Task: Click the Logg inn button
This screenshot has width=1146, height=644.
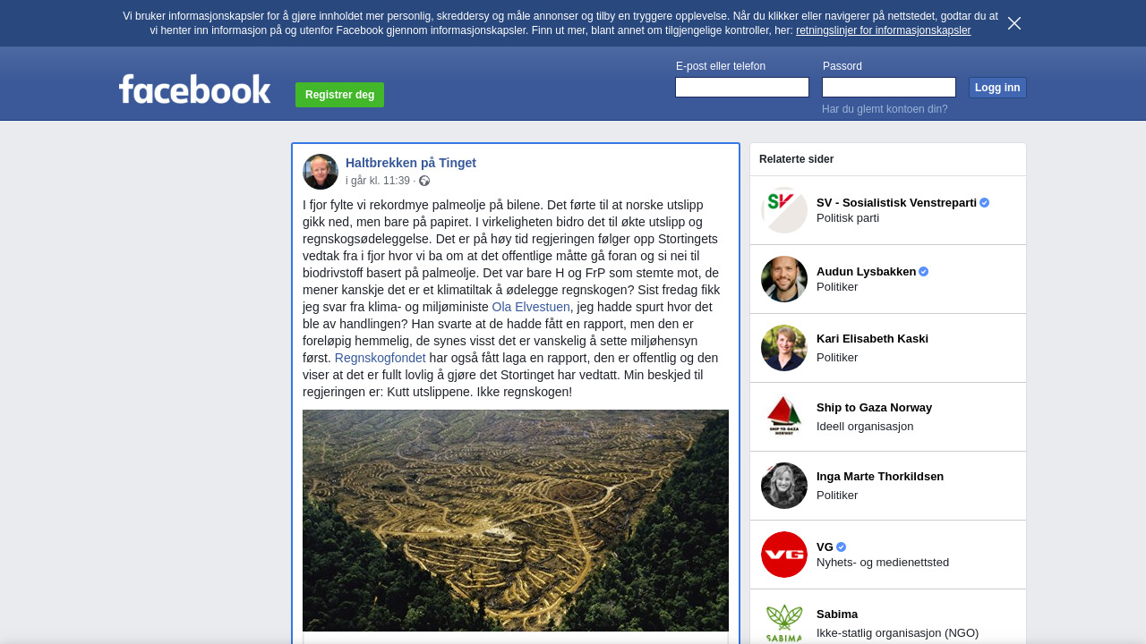Action: (997, 88)
